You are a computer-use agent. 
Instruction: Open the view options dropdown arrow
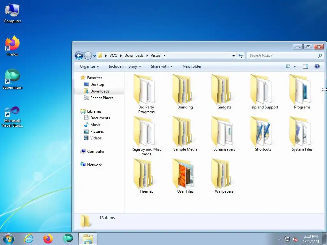click(x=295, y=66)
